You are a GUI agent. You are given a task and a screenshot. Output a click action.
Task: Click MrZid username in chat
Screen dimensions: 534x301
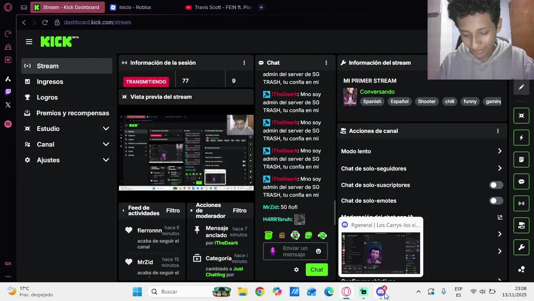click(x=270, y=207)
